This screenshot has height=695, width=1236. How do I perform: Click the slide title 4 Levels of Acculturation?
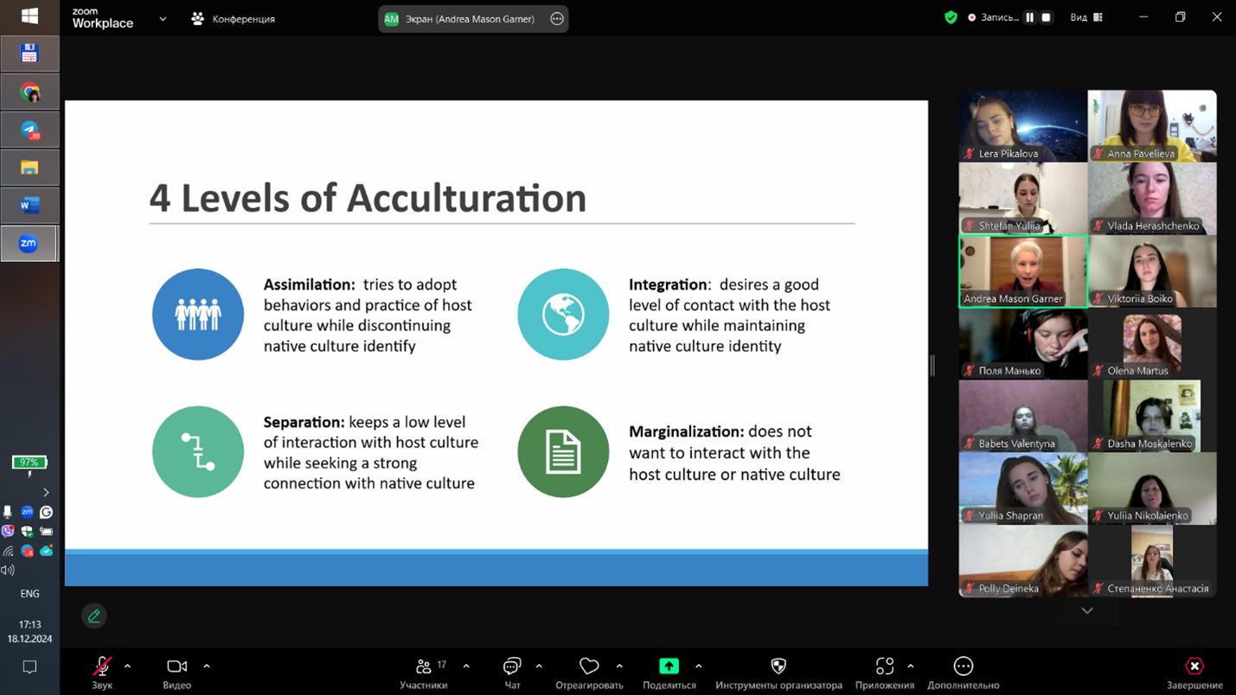[368, 198]
